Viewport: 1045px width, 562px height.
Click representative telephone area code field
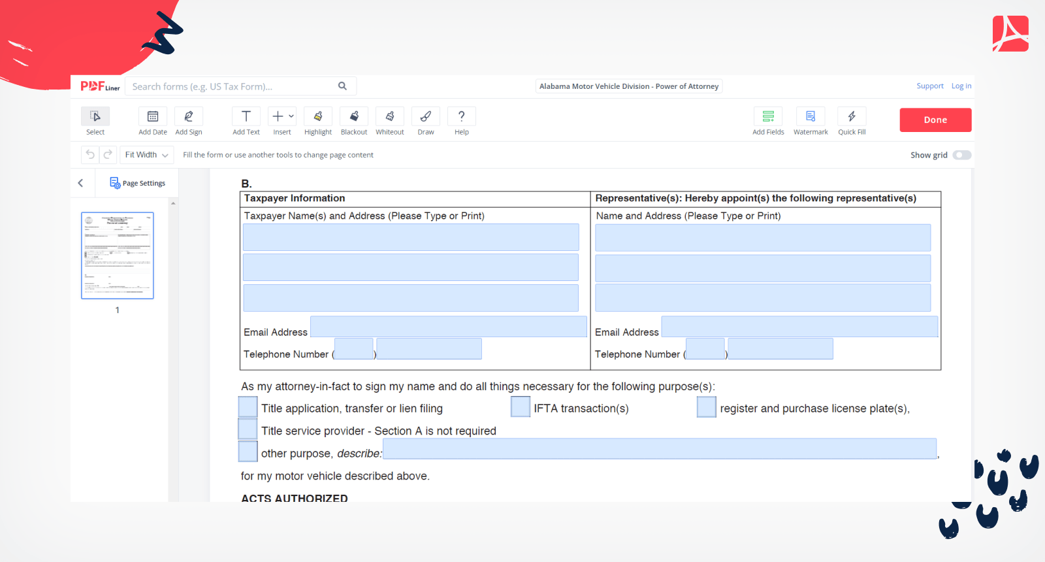705,349
